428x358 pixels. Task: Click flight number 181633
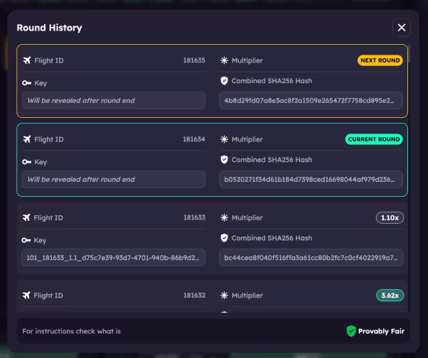[194, 217]
